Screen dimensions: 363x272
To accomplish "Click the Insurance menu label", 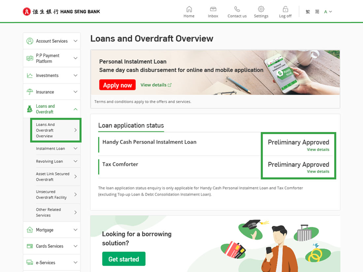I will pyautogui.click(x=45, y=92).
